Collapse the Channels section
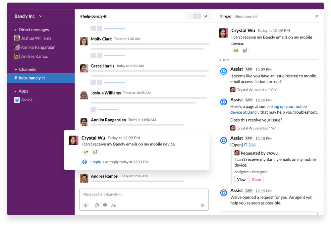Screen dimensions: 331x227 16,70
